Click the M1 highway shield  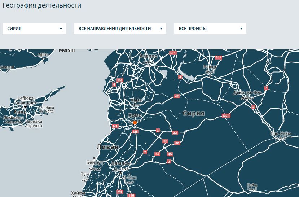(115, 126)
